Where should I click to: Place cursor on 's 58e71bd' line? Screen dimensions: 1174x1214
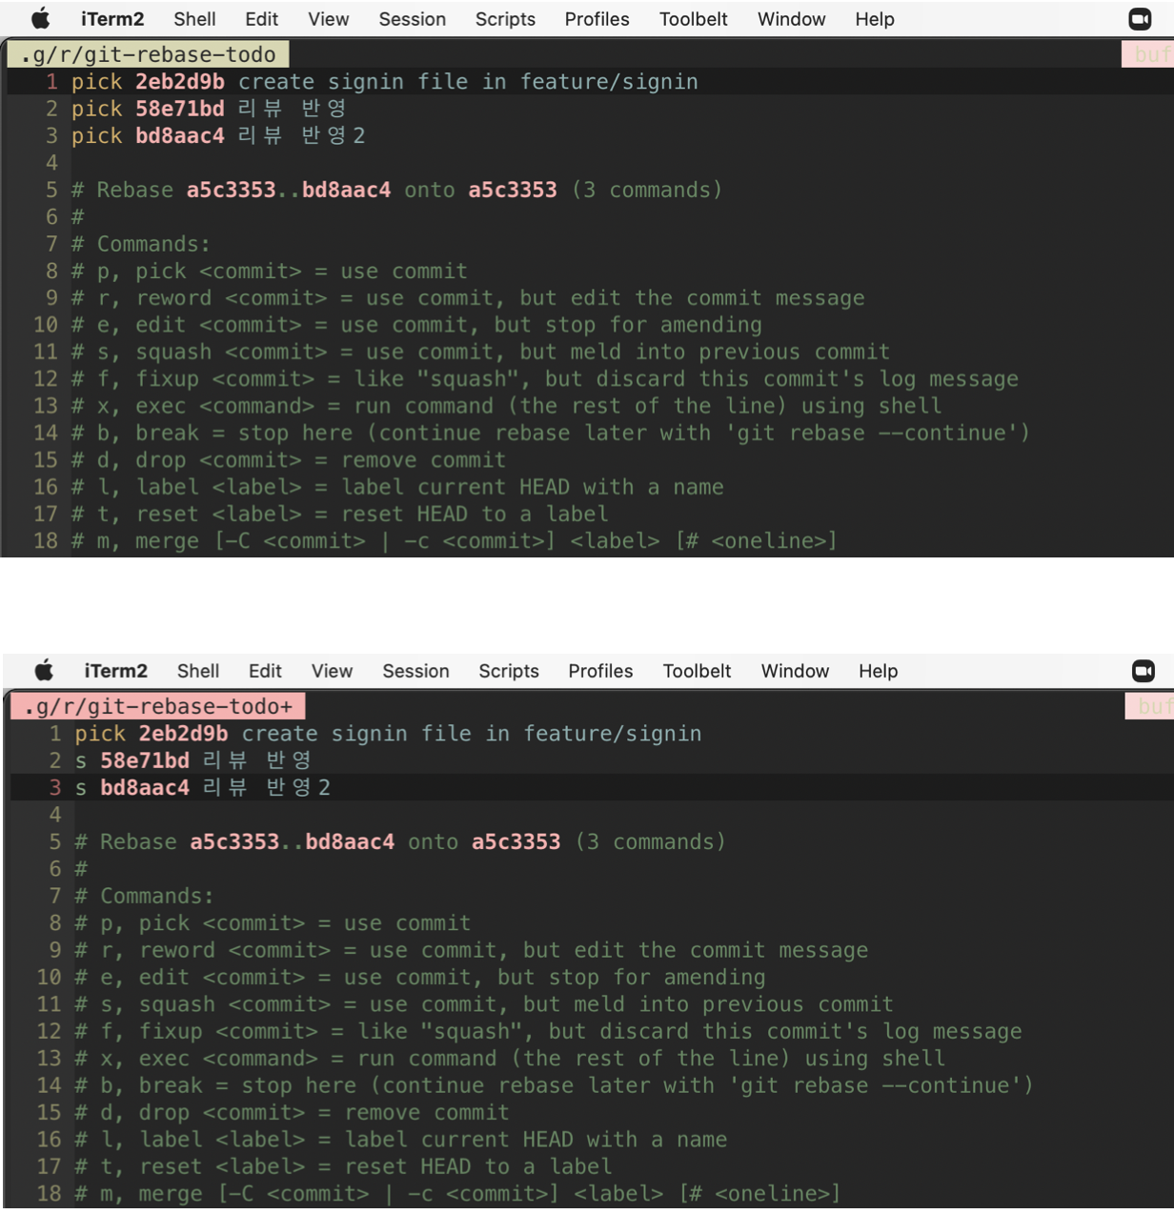coord(193,760)
